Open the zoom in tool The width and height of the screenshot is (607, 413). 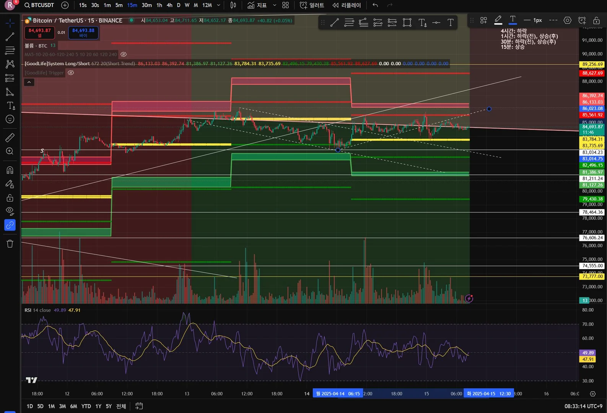(10, 151)
